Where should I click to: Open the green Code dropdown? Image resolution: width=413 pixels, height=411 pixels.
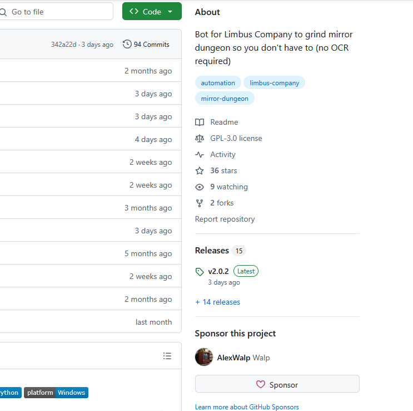(x=152, y=11)
